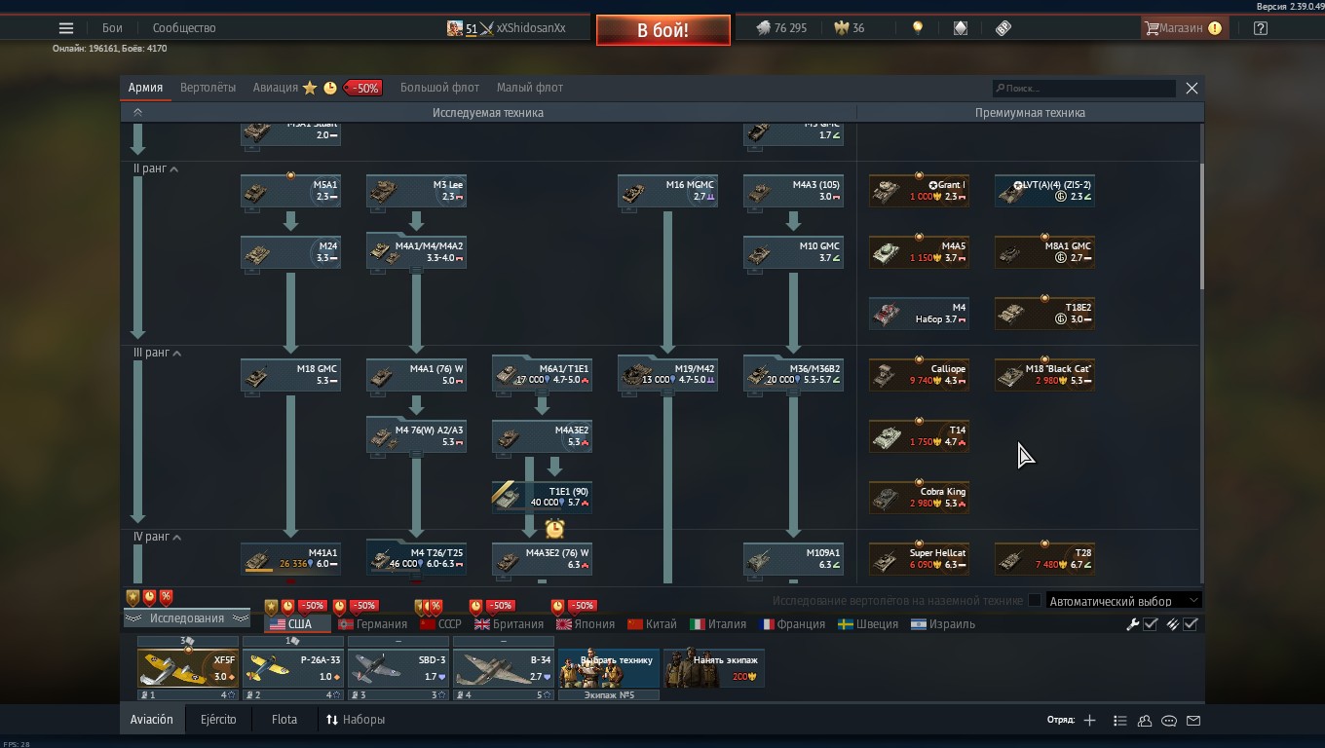Toggle auto-refill ammo checkbox
This screenshot has width=1325, height=748.
click(1191, 624)
